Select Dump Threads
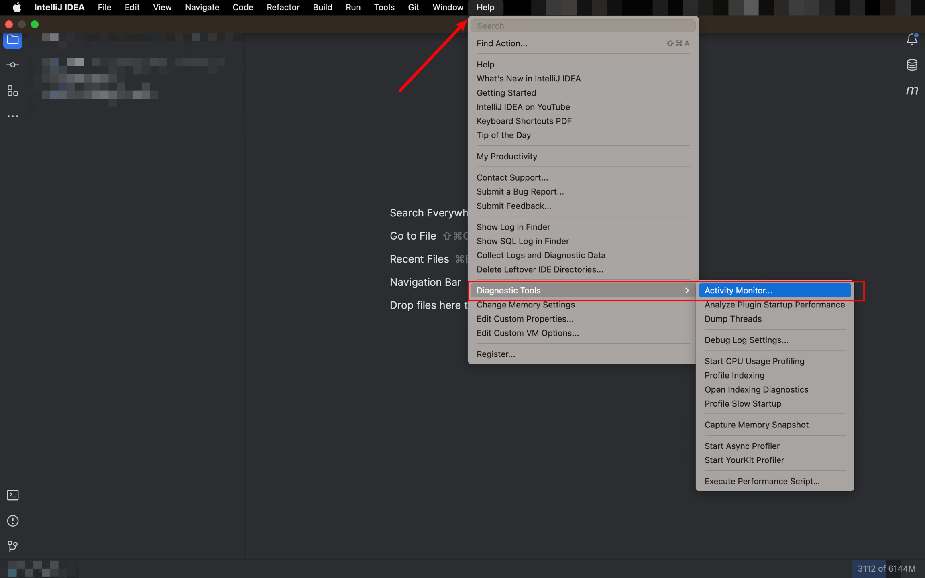 tap(775, 319)
